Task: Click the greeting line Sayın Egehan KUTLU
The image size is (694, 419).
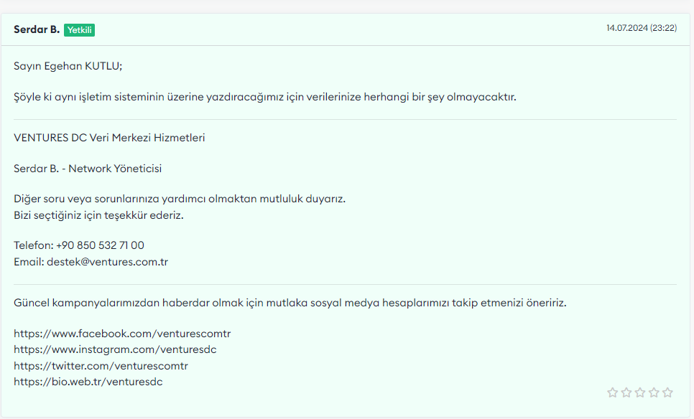Action: click(x=68, y=66)
